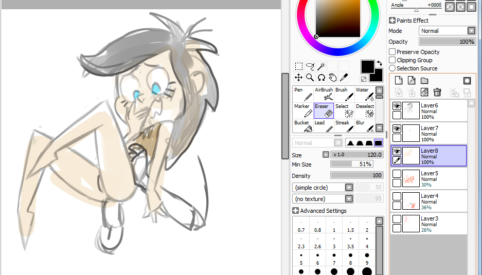Screen dimensions: 482x275
Task: Activate the Hand pan tool
Action: [x=333, y=77]
